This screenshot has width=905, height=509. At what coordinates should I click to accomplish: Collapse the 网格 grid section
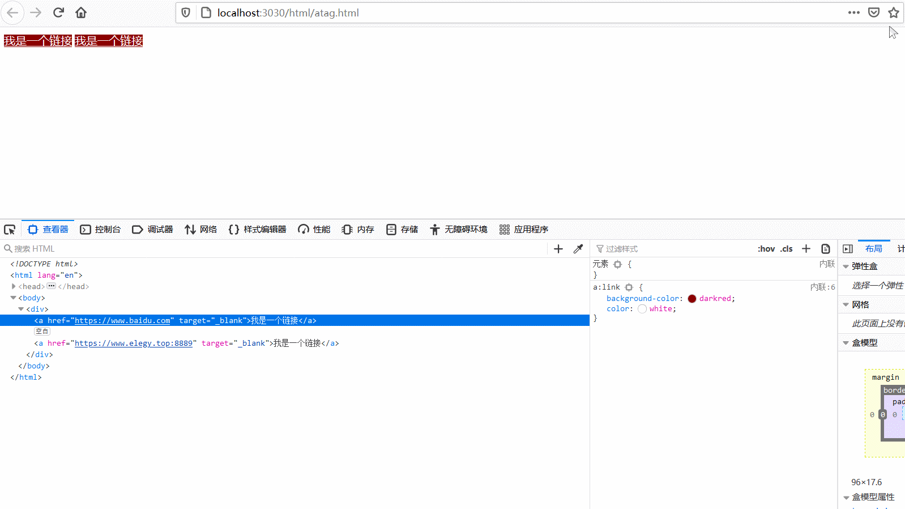846,305
